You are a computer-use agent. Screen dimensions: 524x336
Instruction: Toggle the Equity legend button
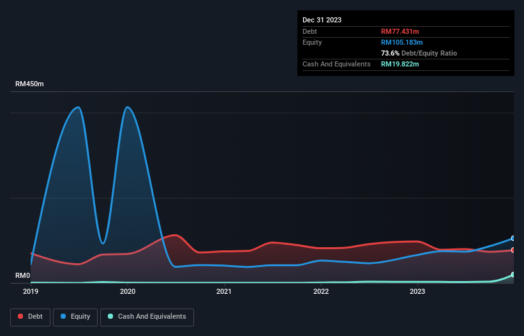75,317
